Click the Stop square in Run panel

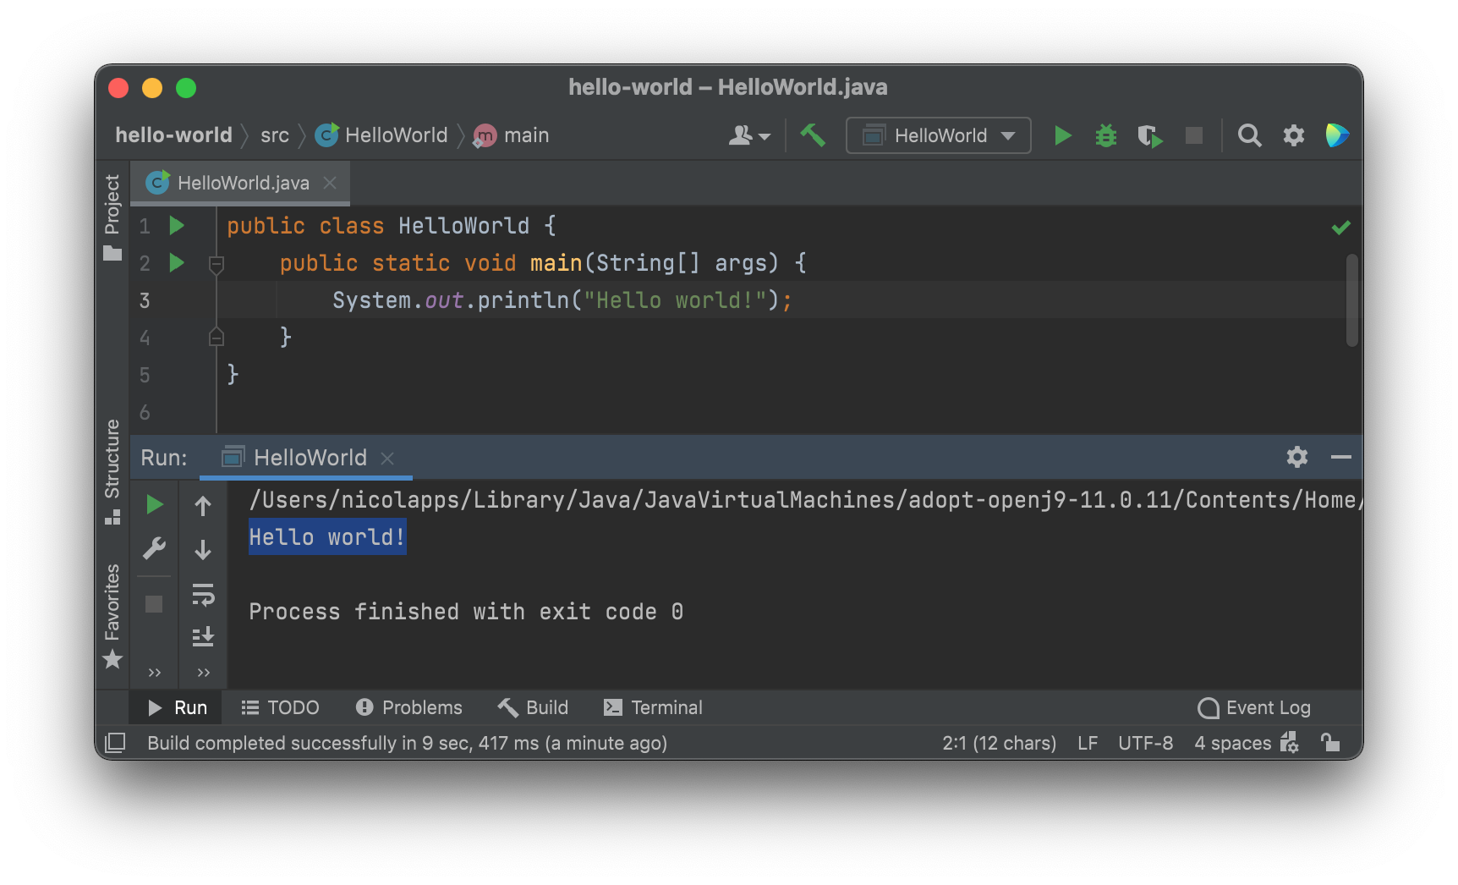(x=154, y=603)
